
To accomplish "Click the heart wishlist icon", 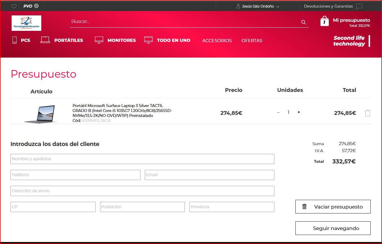I will (14, 6).
